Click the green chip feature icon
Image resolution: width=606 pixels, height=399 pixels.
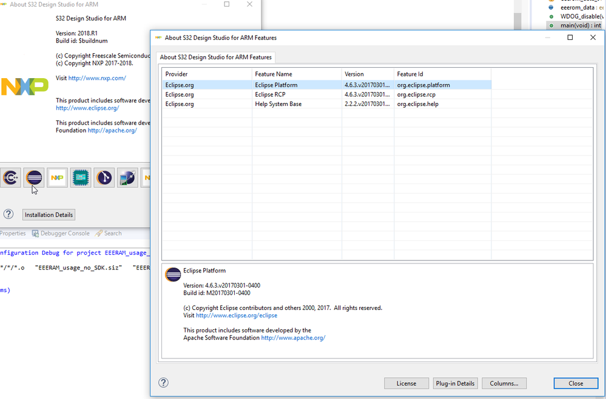point(81,177)
